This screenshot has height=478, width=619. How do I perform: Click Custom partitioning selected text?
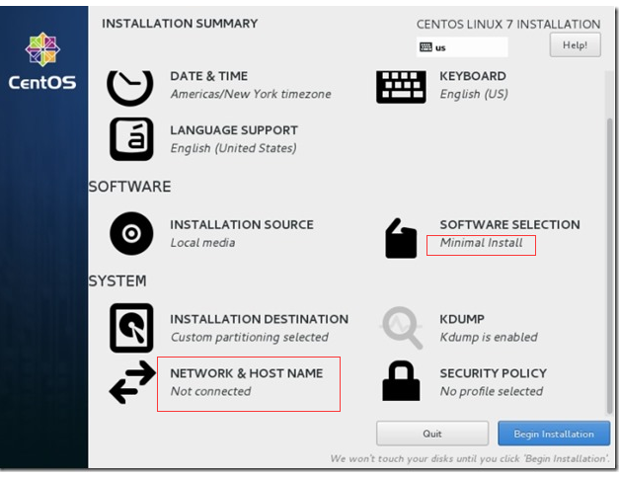pos(249,337)
